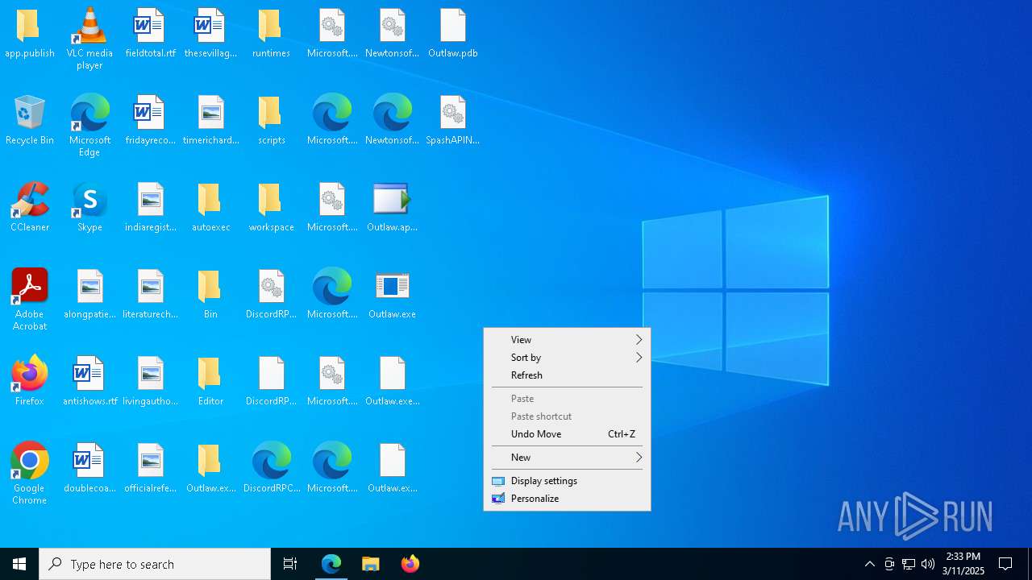Screen dimensions: 1032x580
Task: Select the fieldtotal.rtf document icon
Action: [150, 33]
